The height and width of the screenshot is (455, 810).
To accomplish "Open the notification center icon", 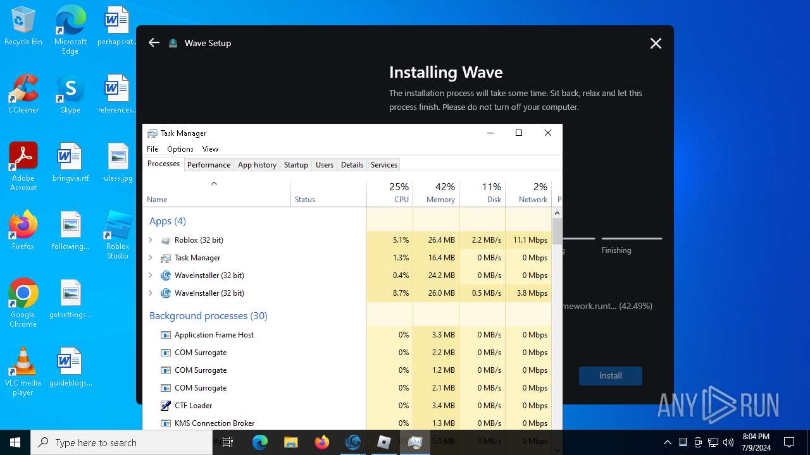I will tap(789, 442).
